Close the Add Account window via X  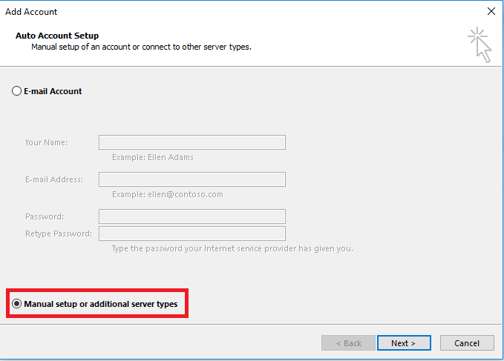(491, 11)
